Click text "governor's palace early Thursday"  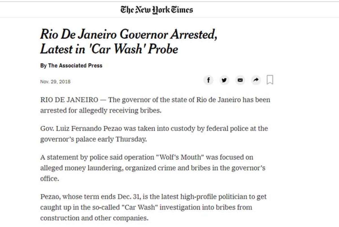pyautogui.click(x=94, y=140)
